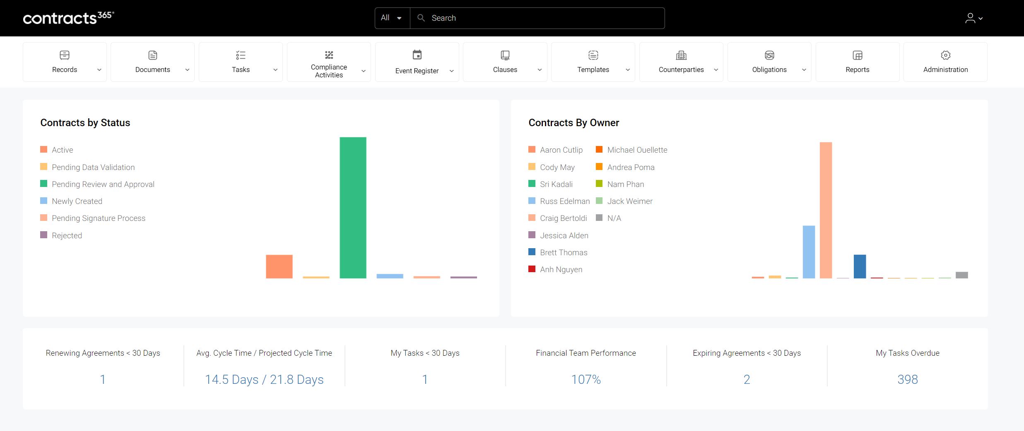Open the Administration gear icon

pos(945,55)
